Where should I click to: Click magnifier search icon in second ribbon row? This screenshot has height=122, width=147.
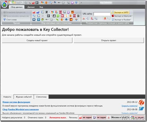click(34, 16)
